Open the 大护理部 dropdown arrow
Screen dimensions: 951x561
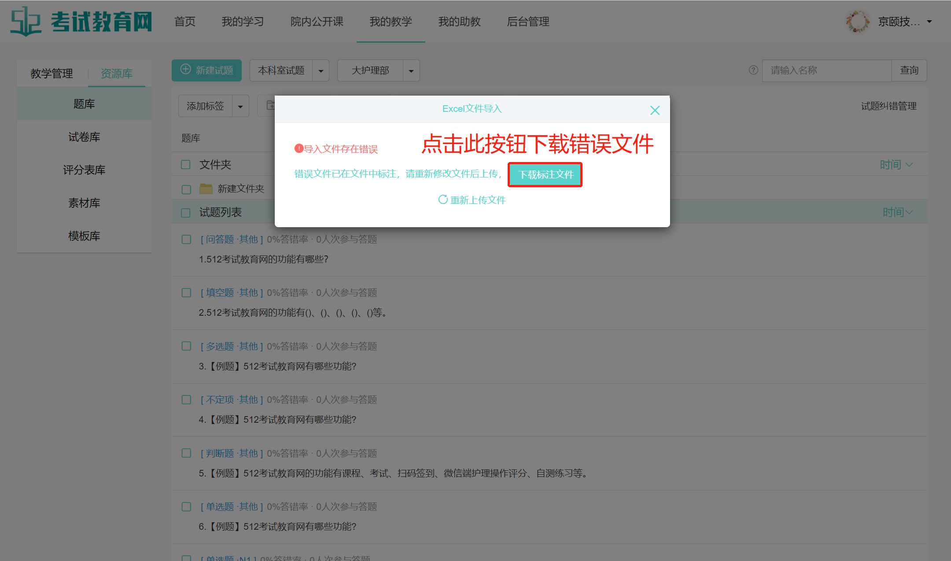pos(411,71)
